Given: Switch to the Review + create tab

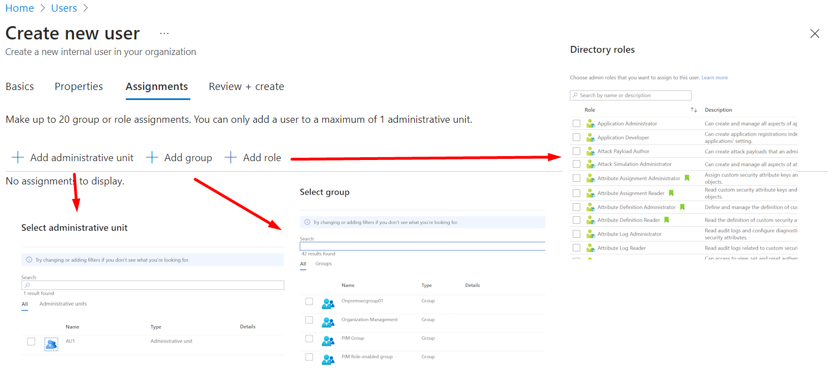Looking at the screenshot, I should point(246,87).
